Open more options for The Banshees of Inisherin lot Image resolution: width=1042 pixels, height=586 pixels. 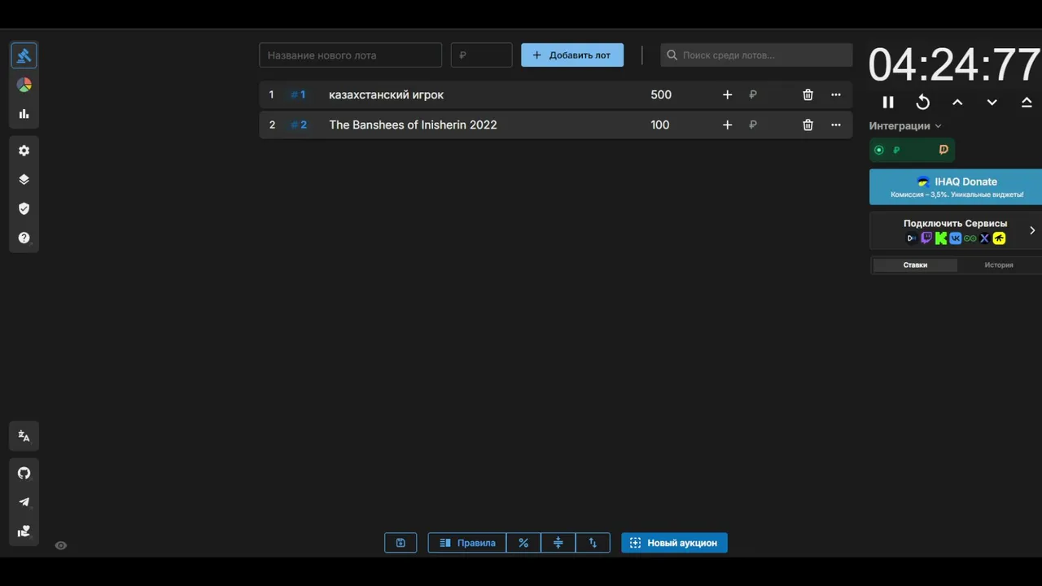[836, 125]
